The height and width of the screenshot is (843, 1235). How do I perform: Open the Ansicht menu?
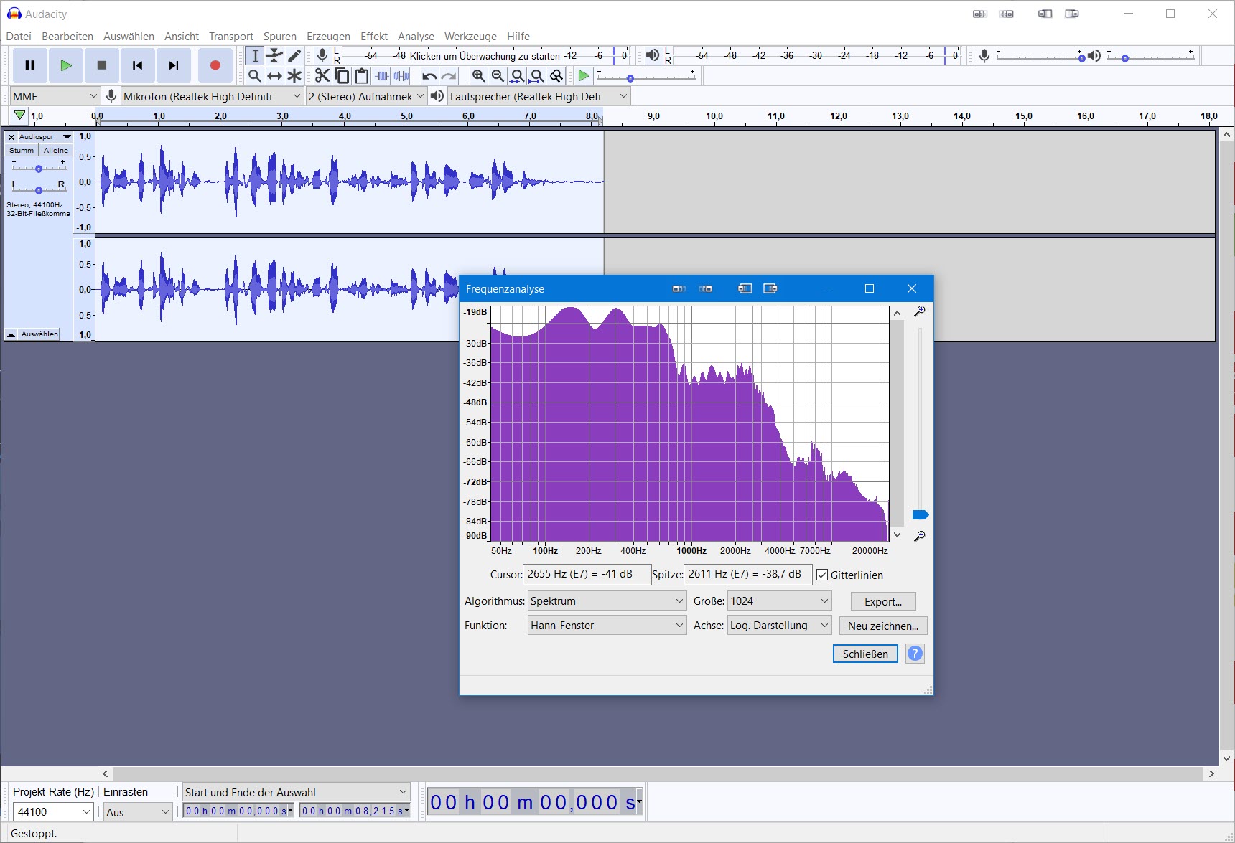182,37
